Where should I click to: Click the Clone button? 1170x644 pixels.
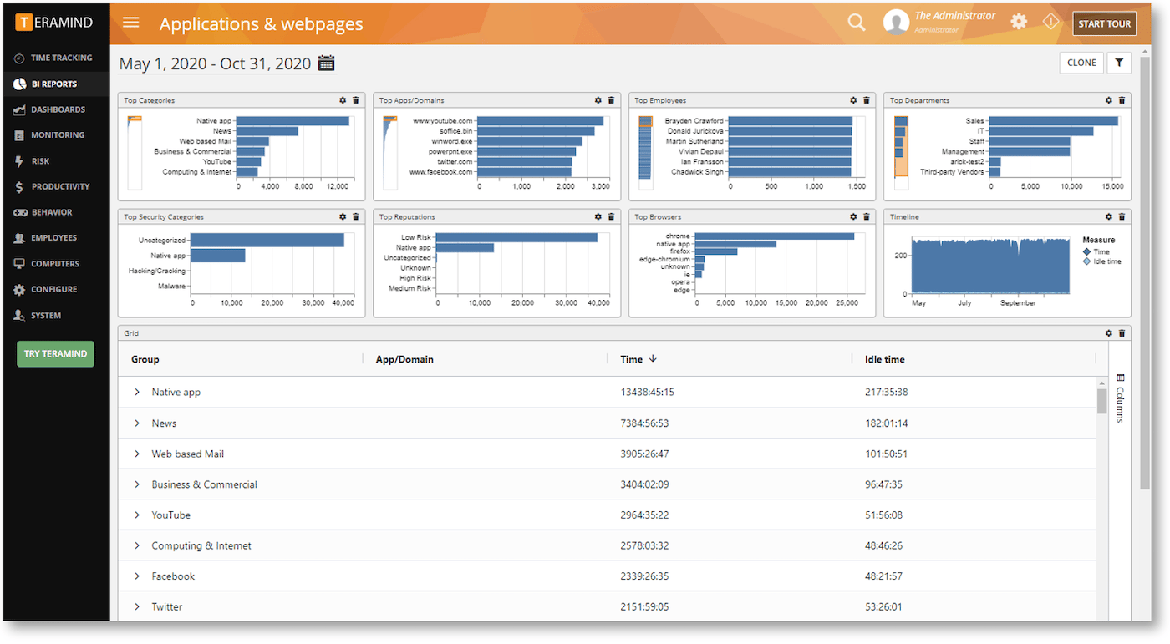tap(1081, 62)
